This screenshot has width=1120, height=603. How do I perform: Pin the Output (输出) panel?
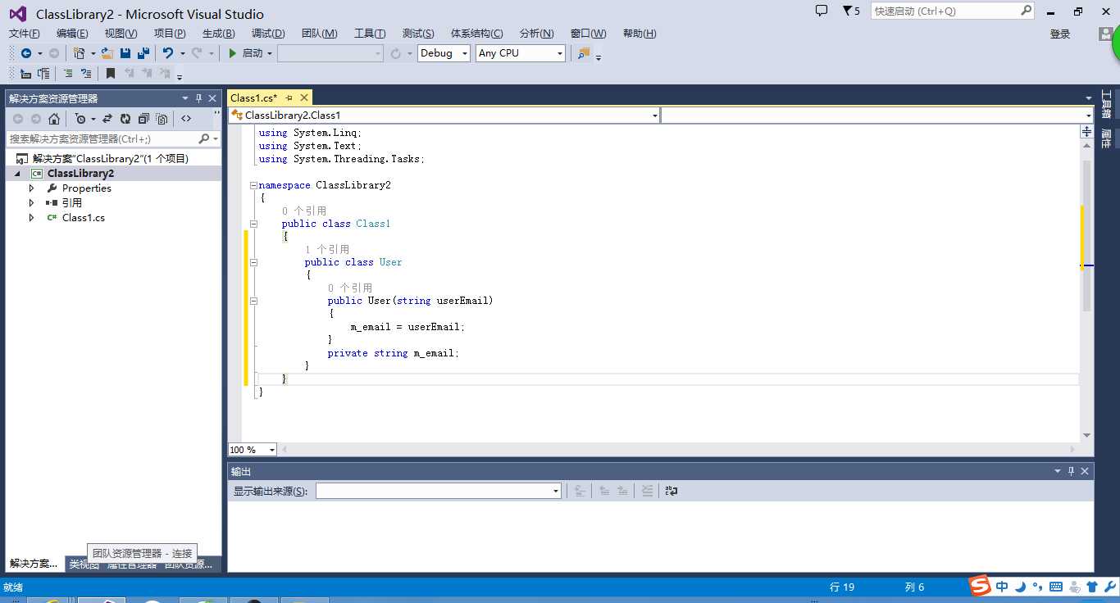pyautogui.click(x=1071, y=471)
